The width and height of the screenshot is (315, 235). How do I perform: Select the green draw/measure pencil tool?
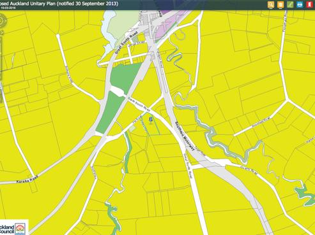point(290,4)
